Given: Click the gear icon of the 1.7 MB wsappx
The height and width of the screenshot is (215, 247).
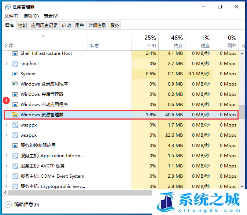Looking at the screenshot, I should [x=15, y=125].
